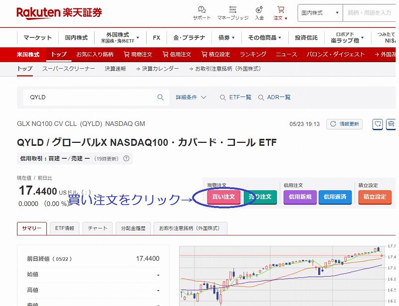399x306 pixels.
Task: Open 国内株式 in main navigation
Action: click(76, 38)
